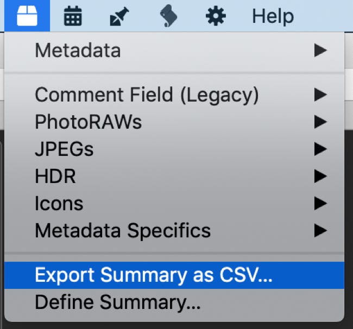Expand the Comment Field (Legacy) submenu arrow
This screenshot has width=353, height=329.
[x=320, y=95]
